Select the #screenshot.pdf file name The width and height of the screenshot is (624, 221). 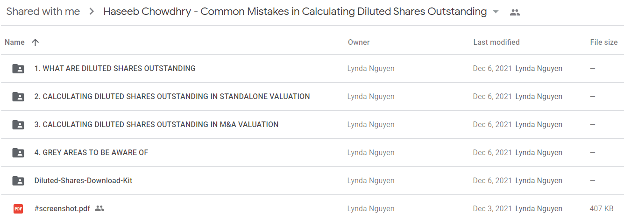62,209
